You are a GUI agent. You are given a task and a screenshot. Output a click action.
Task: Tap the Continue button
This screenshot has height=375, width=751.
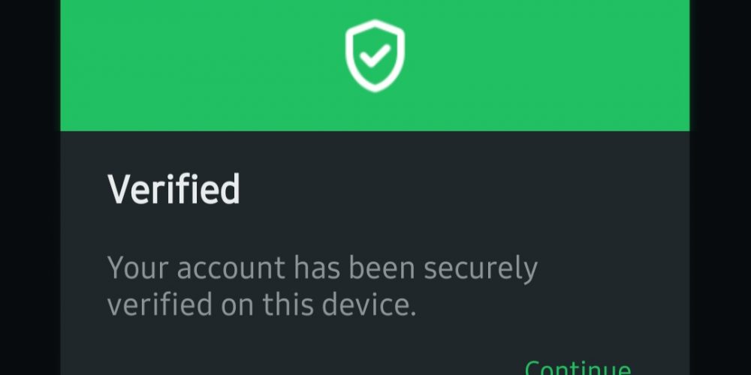(x=577, y=368)
